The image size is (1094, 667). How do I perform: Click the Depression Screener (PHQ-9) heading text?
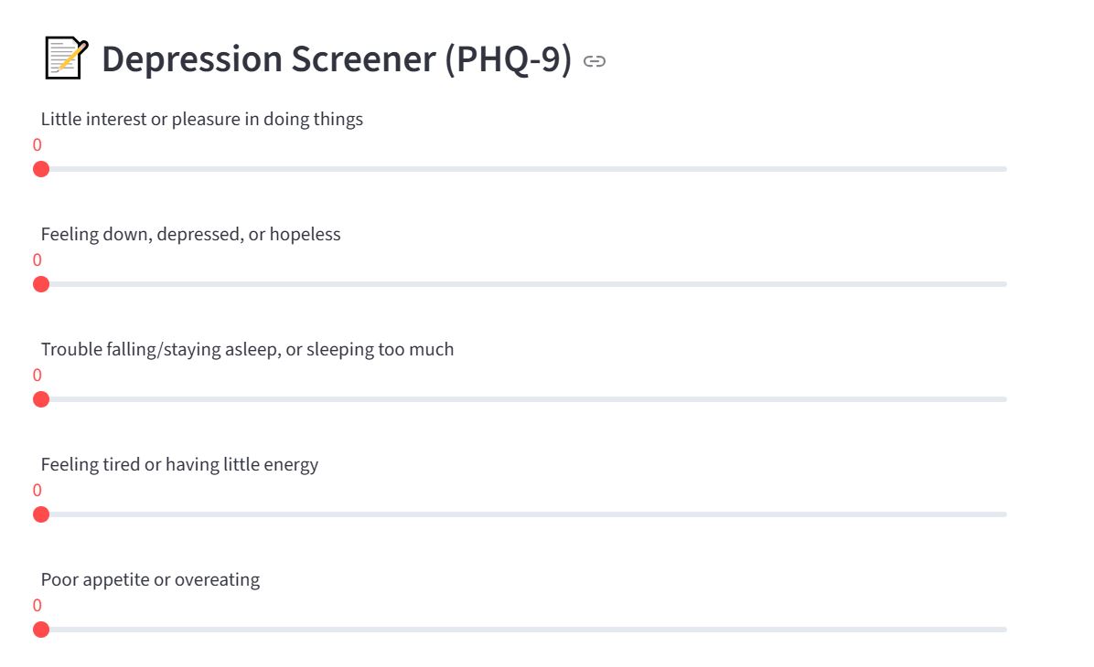336,59
